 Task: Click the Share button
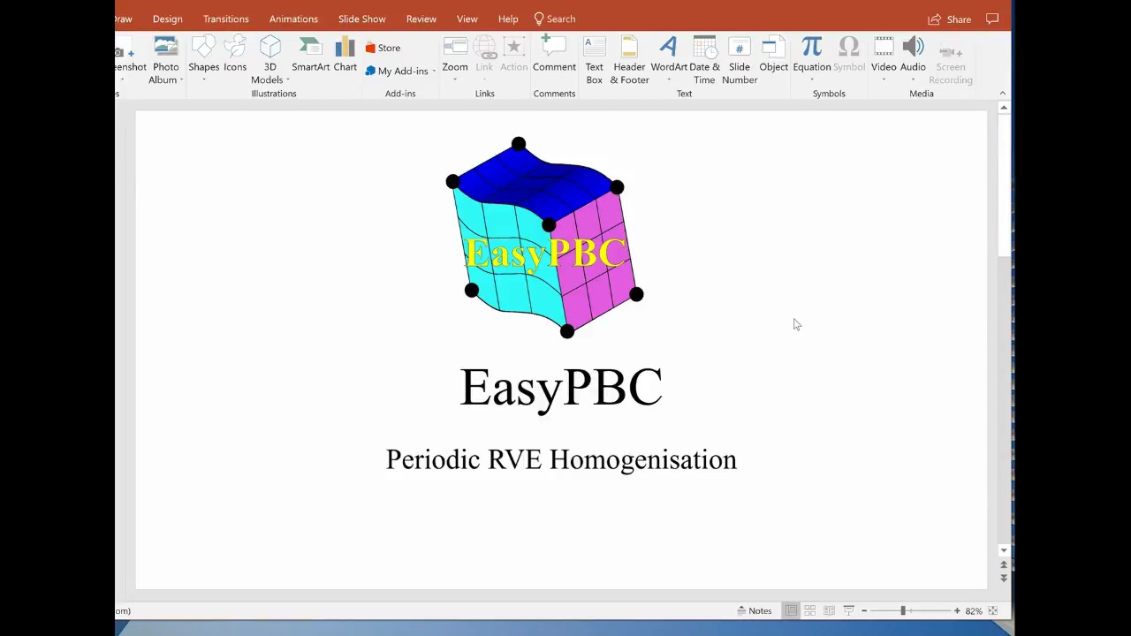tap(950, 19)
